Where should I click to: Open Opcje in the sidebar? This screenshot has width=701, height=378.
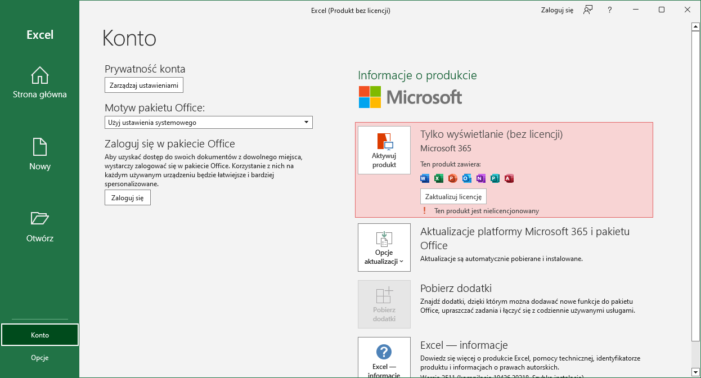(40, 358)
